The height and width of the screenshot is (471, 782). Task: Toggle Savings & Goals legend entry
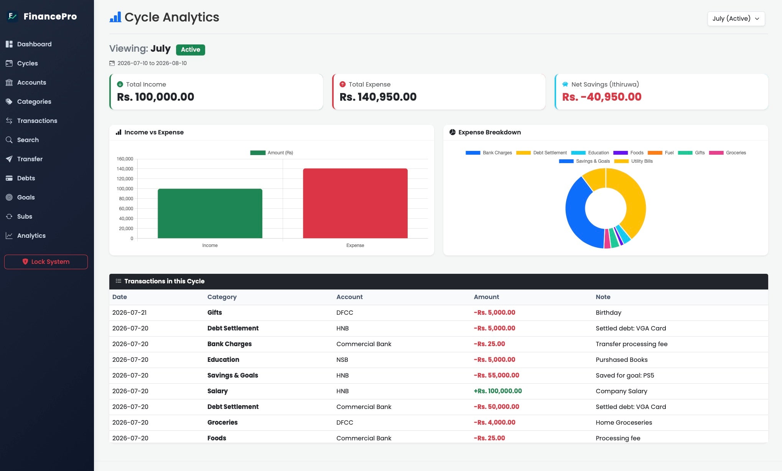point(584,161)
